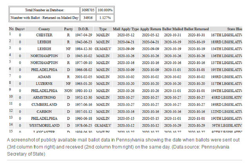Screen dimensions: 252x165
Task: Click the D.O.B. column header
Action: pos(83,29)
